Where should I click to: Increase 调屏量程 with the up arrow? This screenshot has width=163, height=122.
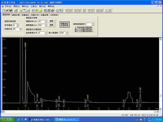pos(46,24)
